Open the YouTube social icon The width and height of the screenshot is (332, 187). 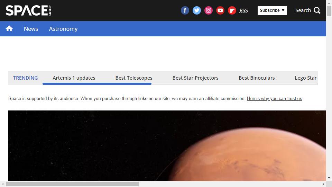coord(220,10)
